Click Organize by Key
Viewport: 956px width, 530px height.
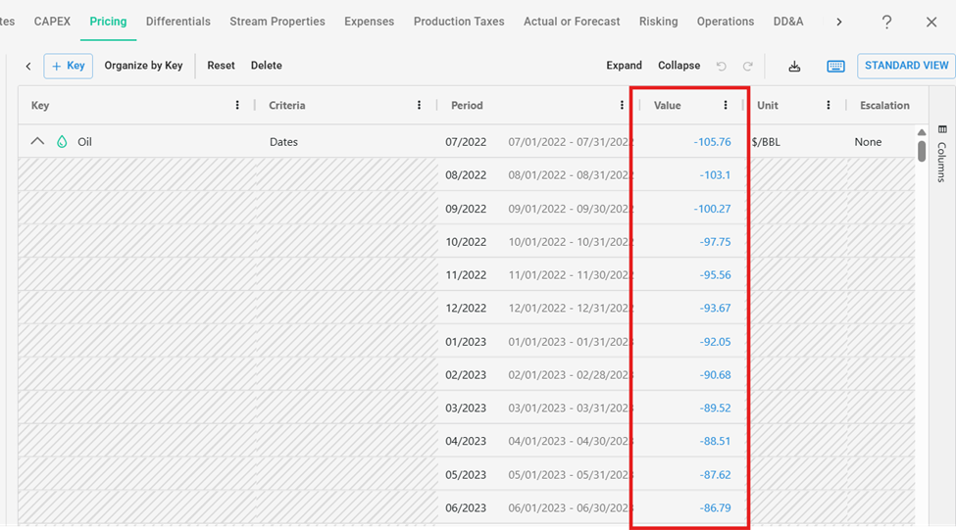[x=143, y=66]
